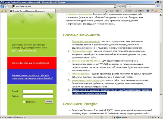Screen dimensions: 163x119
Task: Open the demo.energine.org link
Action: pyautogui.click(x=24, y=51)
